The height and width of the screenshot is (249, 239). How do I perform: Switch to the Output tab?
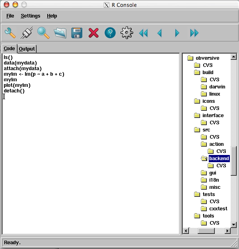pos(27,49)
